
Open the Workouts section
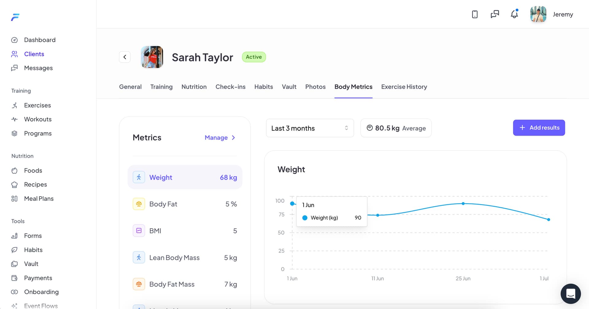click(38, 119)
